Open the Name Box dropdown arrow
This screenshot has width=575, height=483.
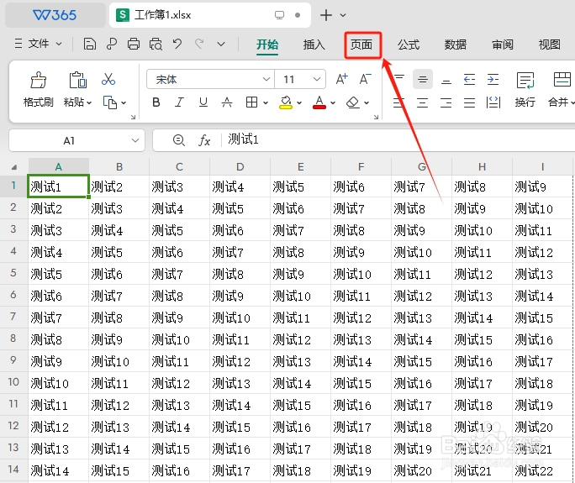click(135, 140)
